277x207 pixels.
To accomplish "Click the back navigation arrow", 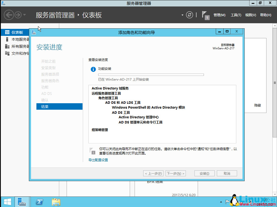I will (9, 15).
